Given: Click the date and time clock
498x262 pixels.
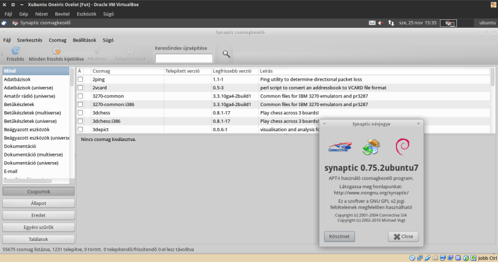Looking at the screenshot, I should 418,23.
